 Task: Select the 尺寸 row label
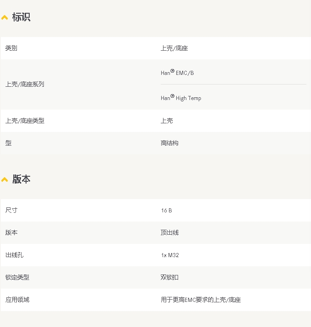tap(11, 210)
